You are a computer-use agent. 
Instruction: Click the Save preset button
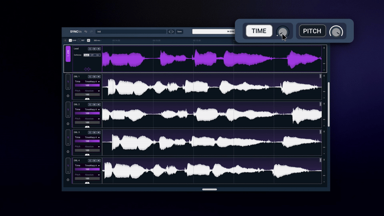[180, 32]
